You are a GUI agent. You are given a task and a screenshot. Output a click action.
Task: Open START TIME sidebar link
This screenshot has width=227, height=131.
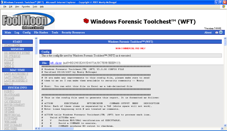click(x=12, y=45)
